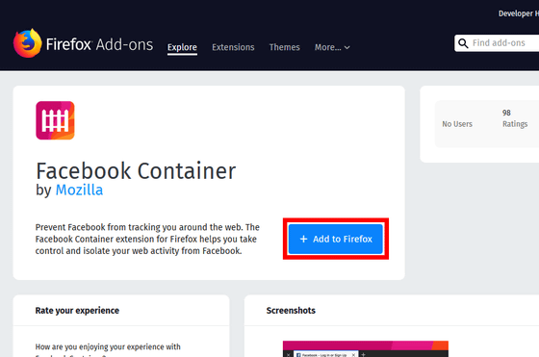Click the Add to Firefox button
Viewport: 539px width, 357px height.
336,239
